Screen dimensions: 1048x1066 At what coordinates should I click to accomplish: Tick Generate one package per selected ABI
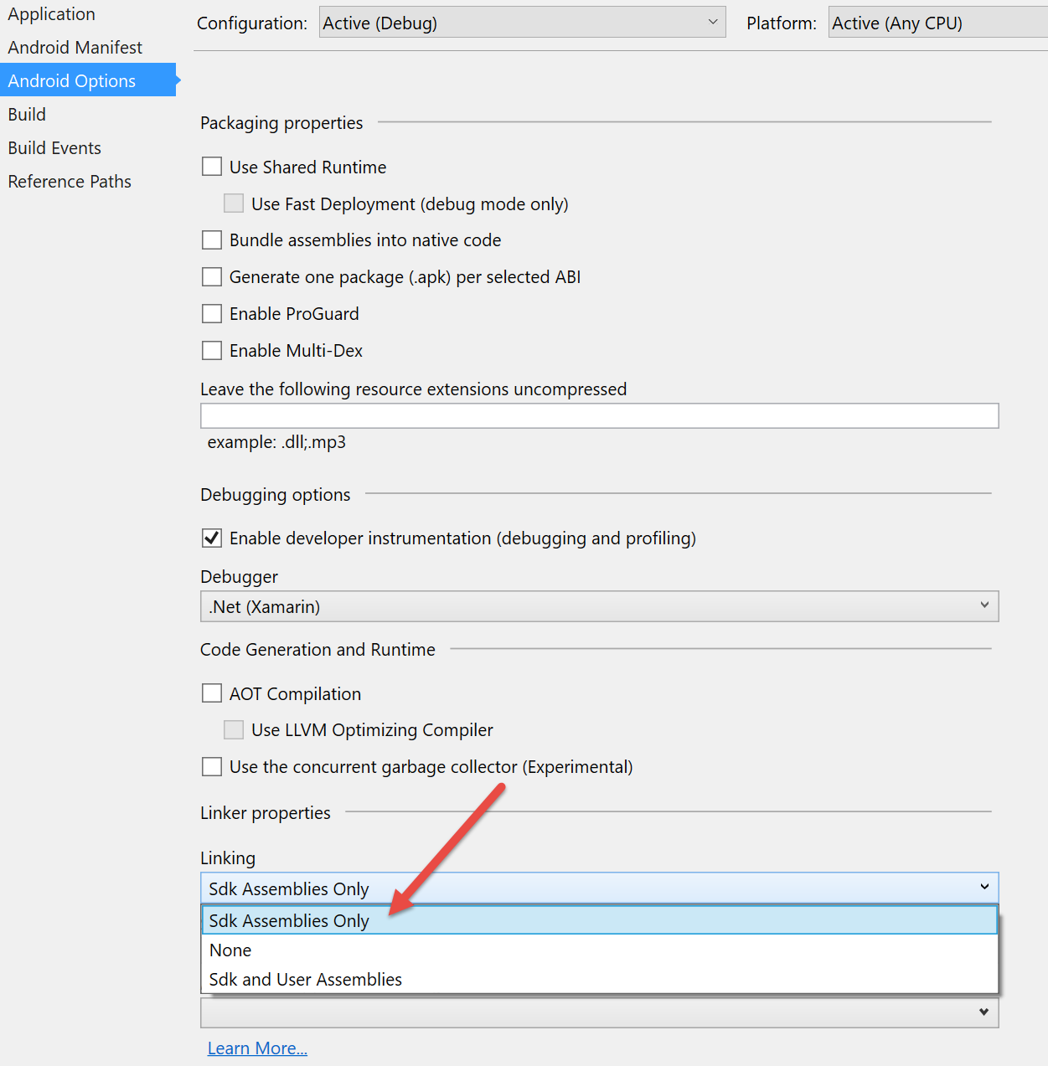[x=212, y=277]
